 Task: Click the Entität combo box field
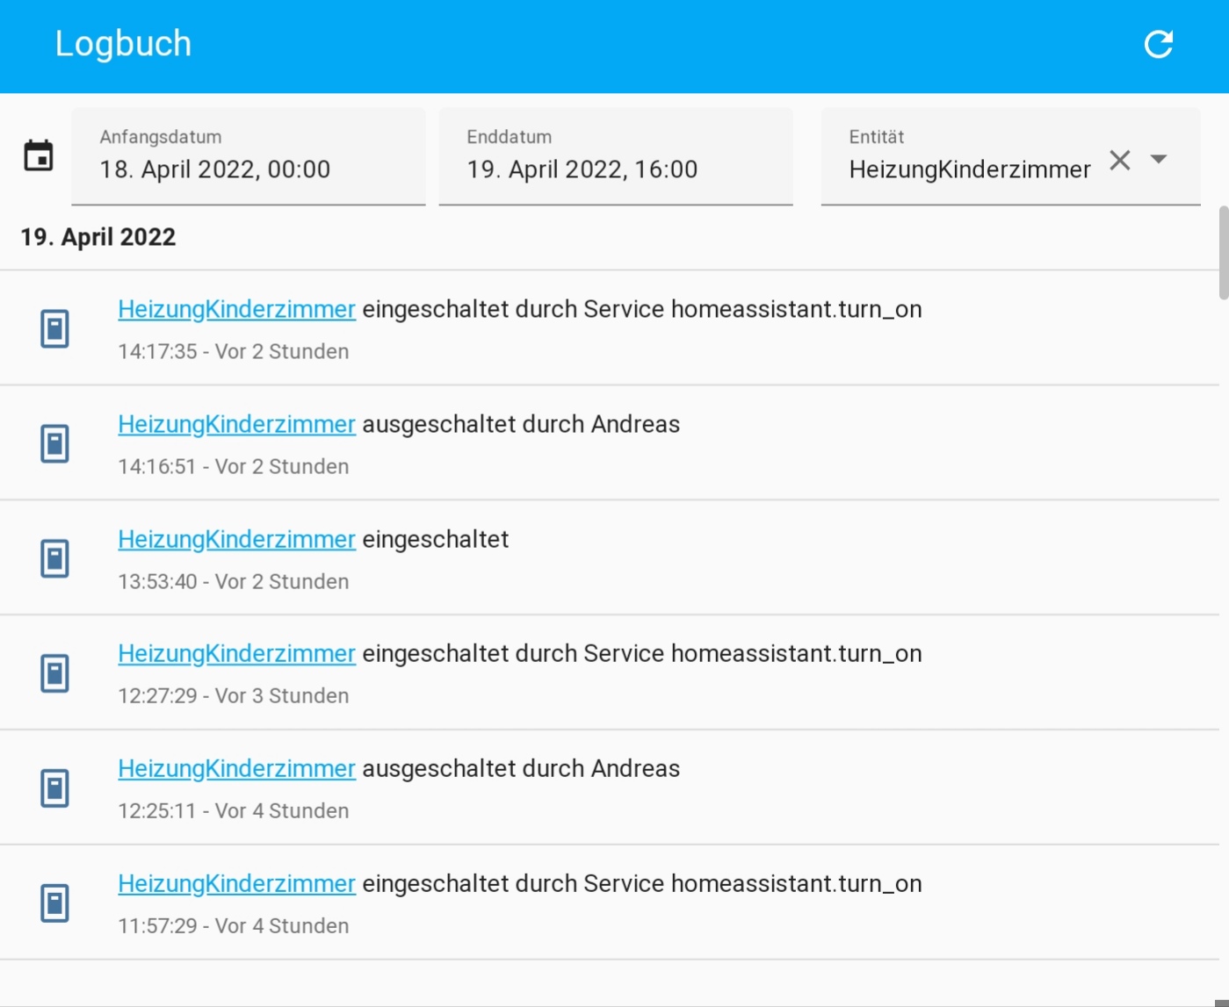[969, 159]
